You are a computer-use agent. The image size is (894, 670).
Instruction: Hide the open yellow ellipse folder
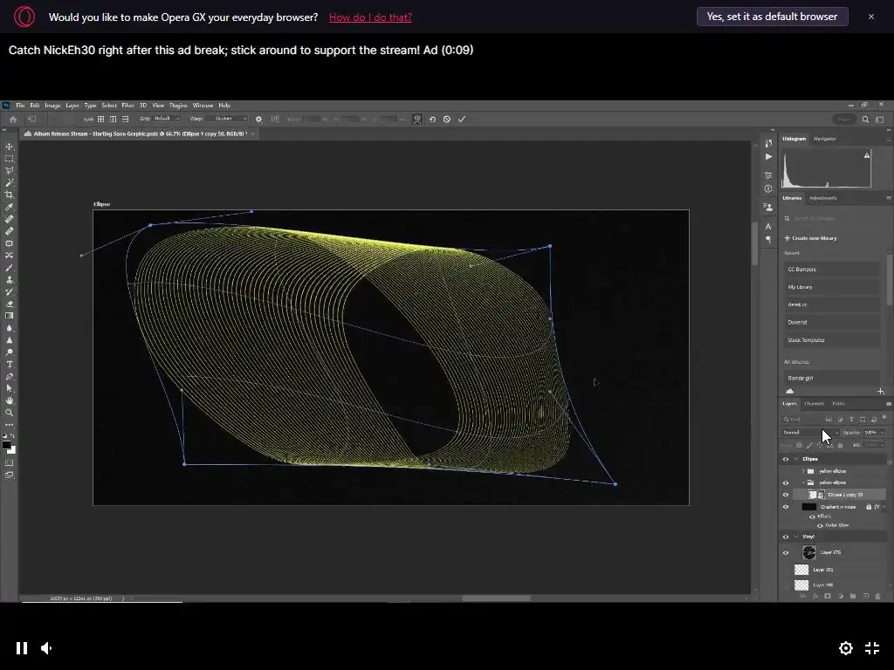[x=786, y=482]
